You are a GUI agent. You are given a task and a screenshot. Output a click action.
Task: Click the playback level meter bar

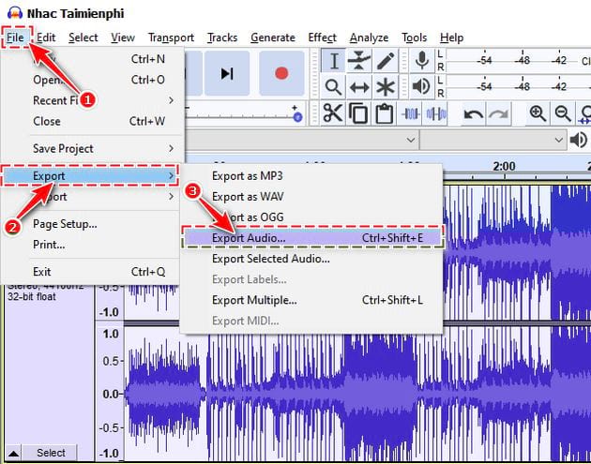click(x=519, y=87)
